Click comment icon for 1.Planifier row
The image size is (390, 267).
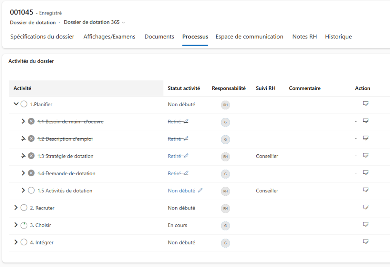pyautogui.click(x=366, y=104)
